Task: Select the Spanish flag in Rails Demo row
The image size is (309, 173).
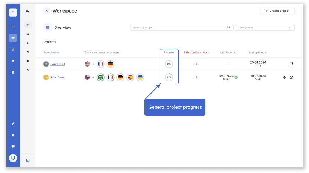Action: click(x=130, y=77)
